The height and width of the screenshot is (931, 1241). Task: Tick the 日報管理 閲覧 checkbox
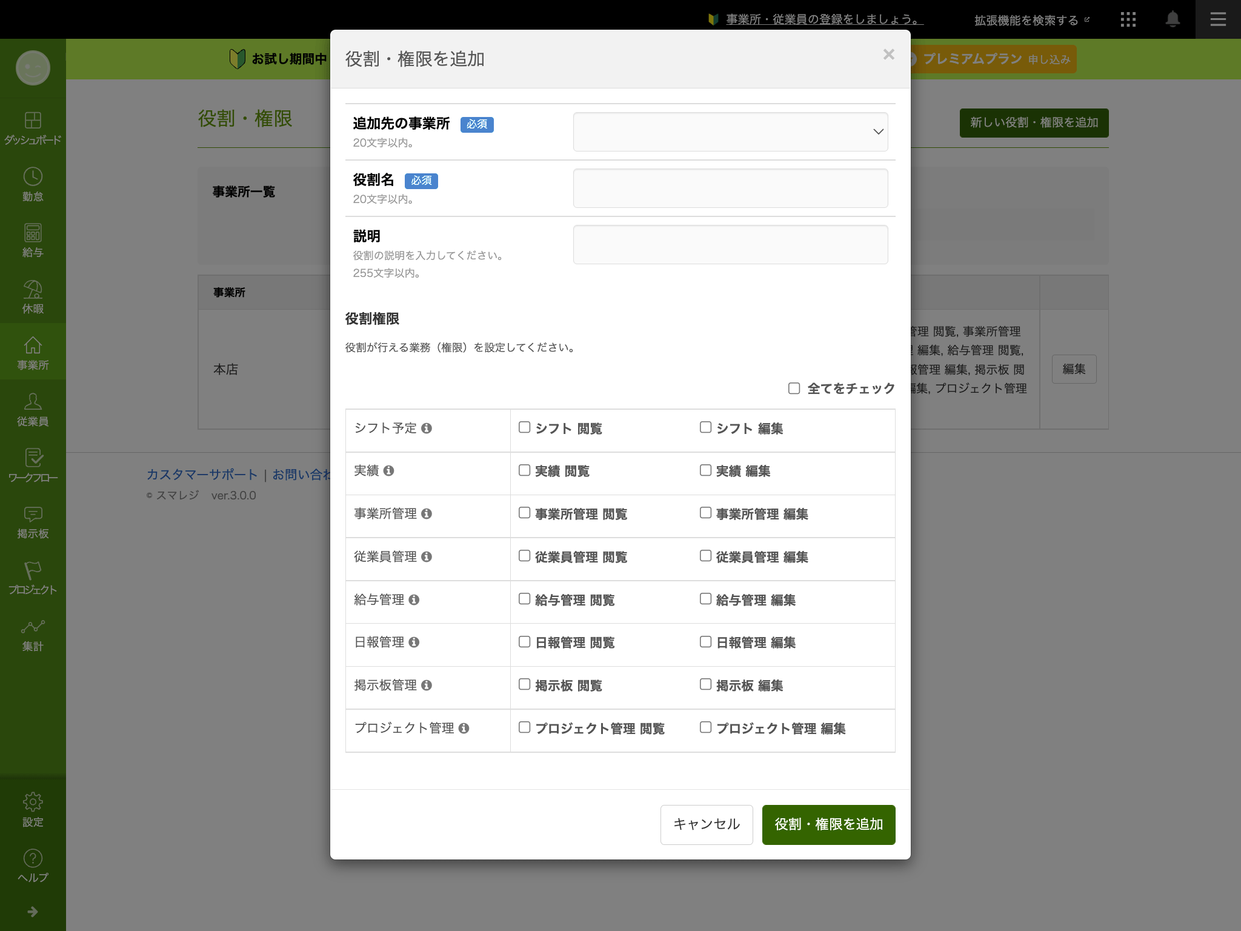525,642
